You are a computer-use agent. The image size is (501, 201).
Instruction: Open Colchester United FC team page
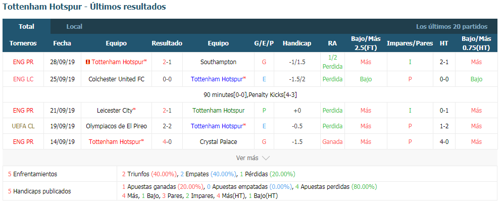[117, 79]
